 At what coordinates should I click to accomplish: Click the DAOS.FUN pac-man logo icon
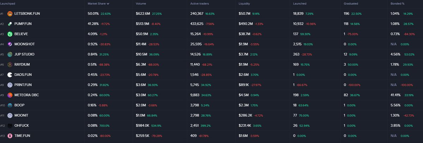[10, 75]
